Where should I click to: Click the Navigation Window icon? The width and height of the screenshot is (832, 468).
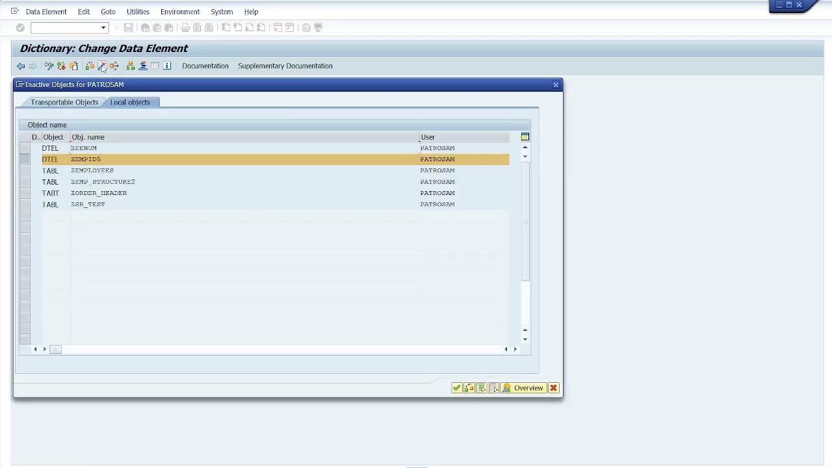[x=143, y=66]
